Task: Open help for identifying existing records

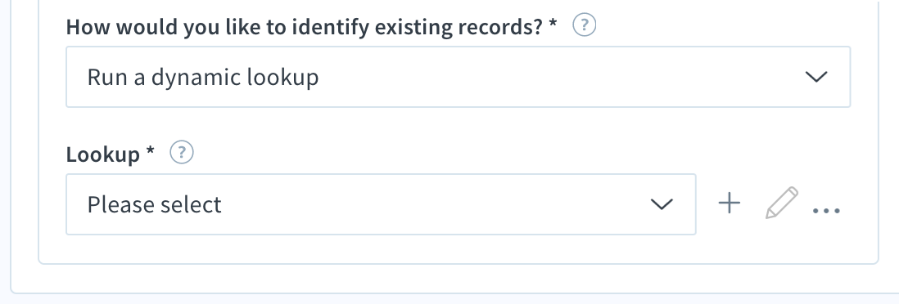Action: point(585,25)
